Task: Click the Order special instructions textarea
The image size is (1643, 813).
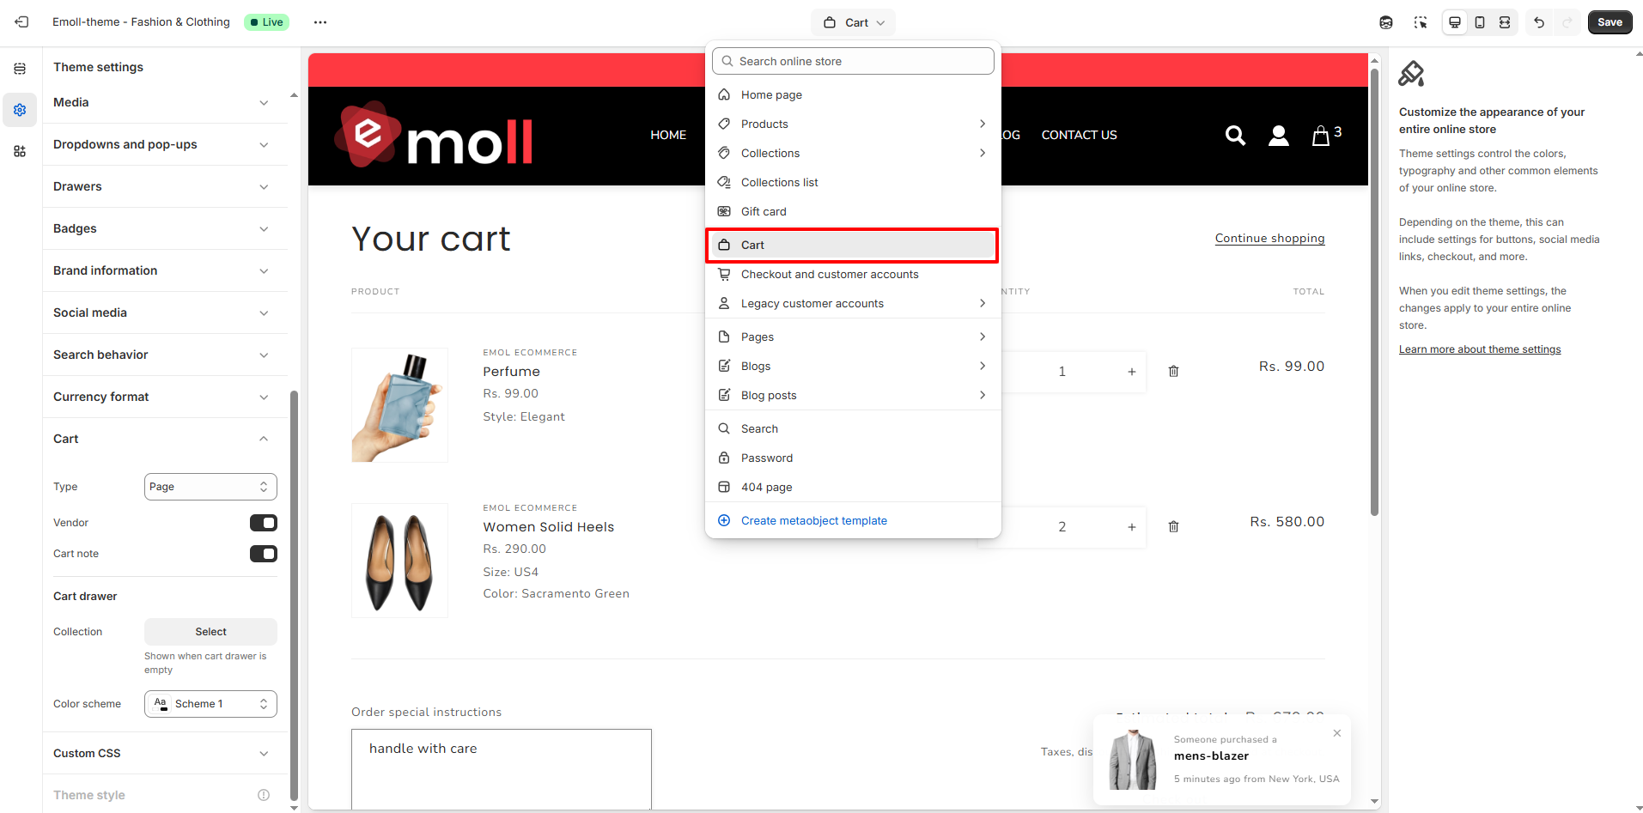Action: click(502, 768)
